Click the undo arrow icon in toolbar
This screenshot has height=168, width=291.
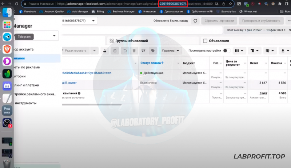(x=125, y=51)
